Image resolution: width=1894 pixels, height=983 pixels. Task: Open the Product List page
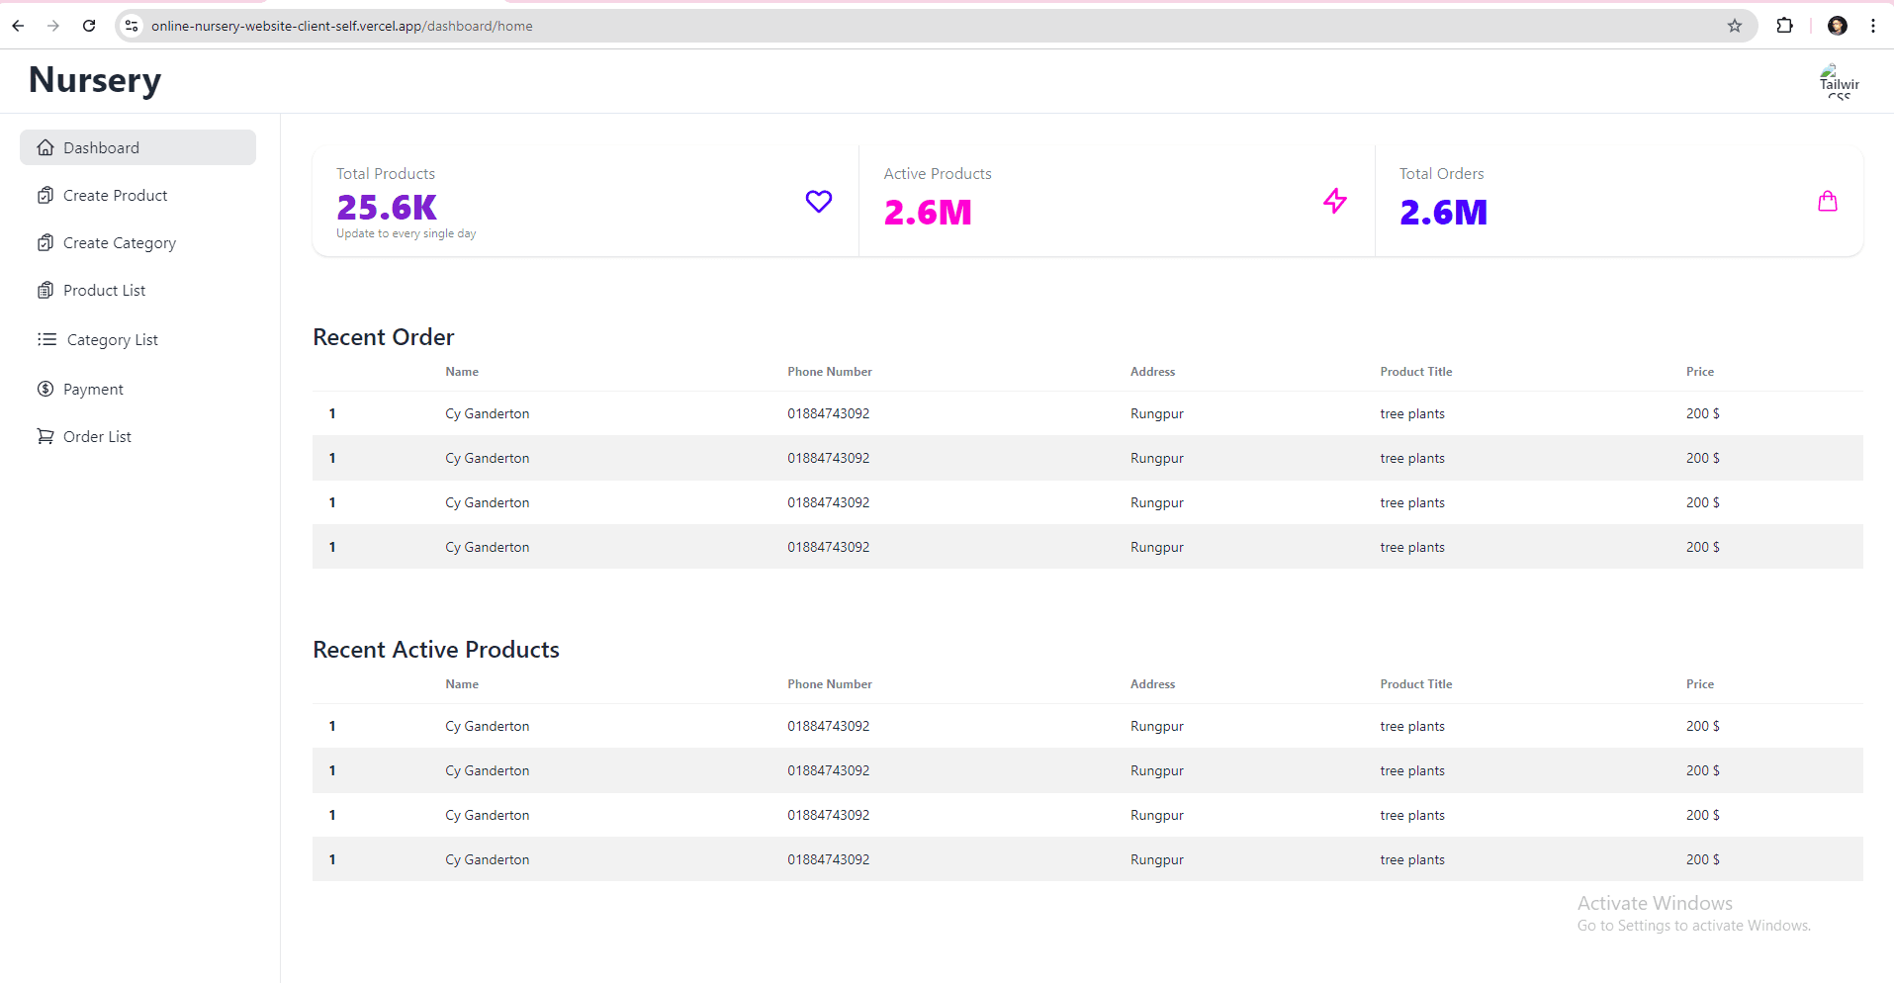[104, 291]
